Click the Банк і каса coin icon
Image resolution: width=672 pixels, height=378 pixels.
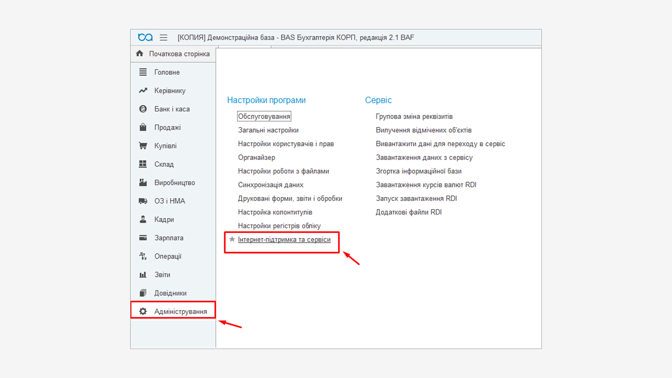(143, 109)
